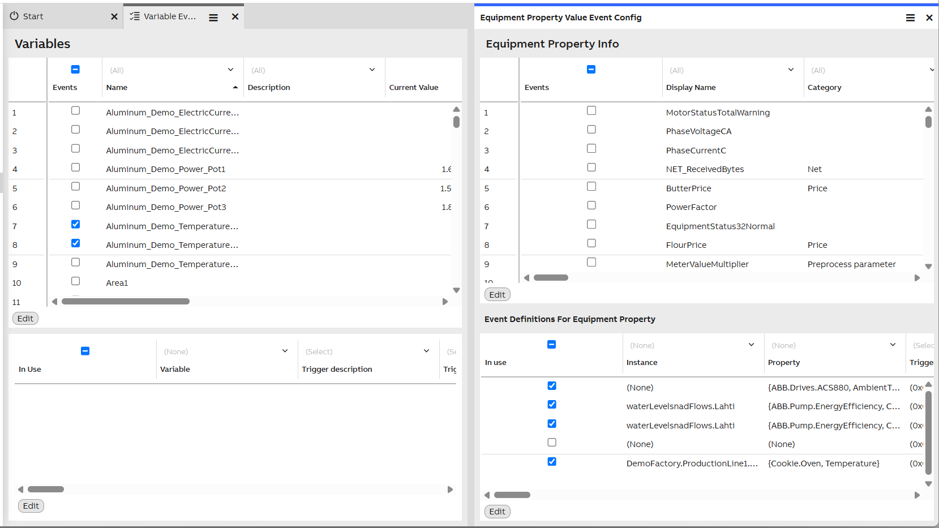Image resolution: width=939 pixels, height=528 pixels.
Task: Check the Aluminum_Demo_Power_Pot2 events checkbox
Action: tap(75, 187)
